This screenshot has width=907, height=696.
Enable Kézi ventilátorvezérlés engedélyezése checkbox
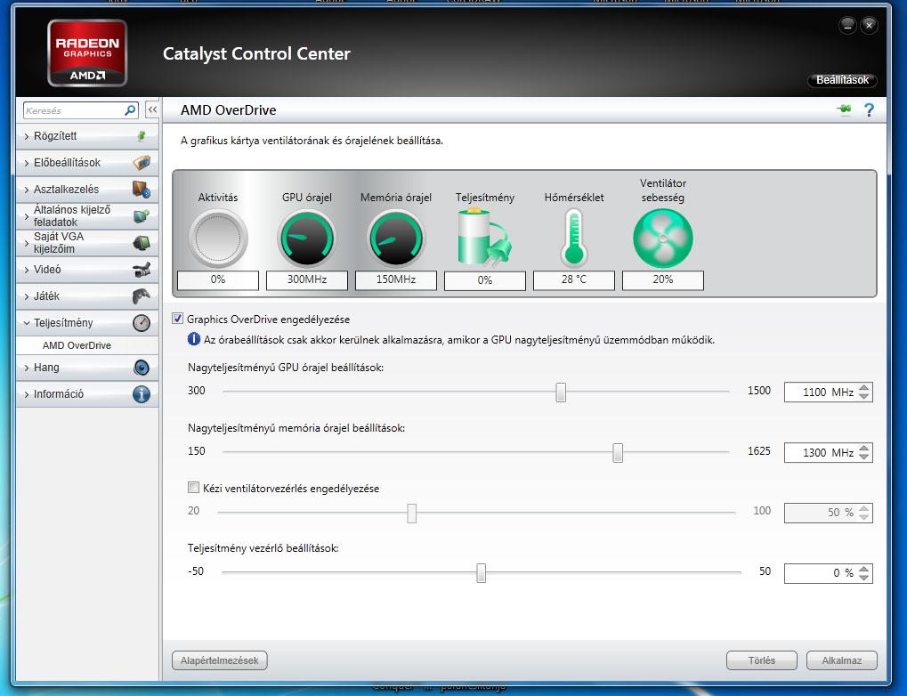(193, 488)
